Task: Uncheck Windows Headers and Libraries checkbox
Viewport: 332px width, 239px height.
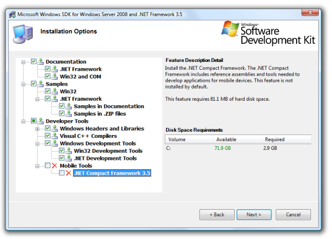Action: pyautogui.click(x=48, y=128)
